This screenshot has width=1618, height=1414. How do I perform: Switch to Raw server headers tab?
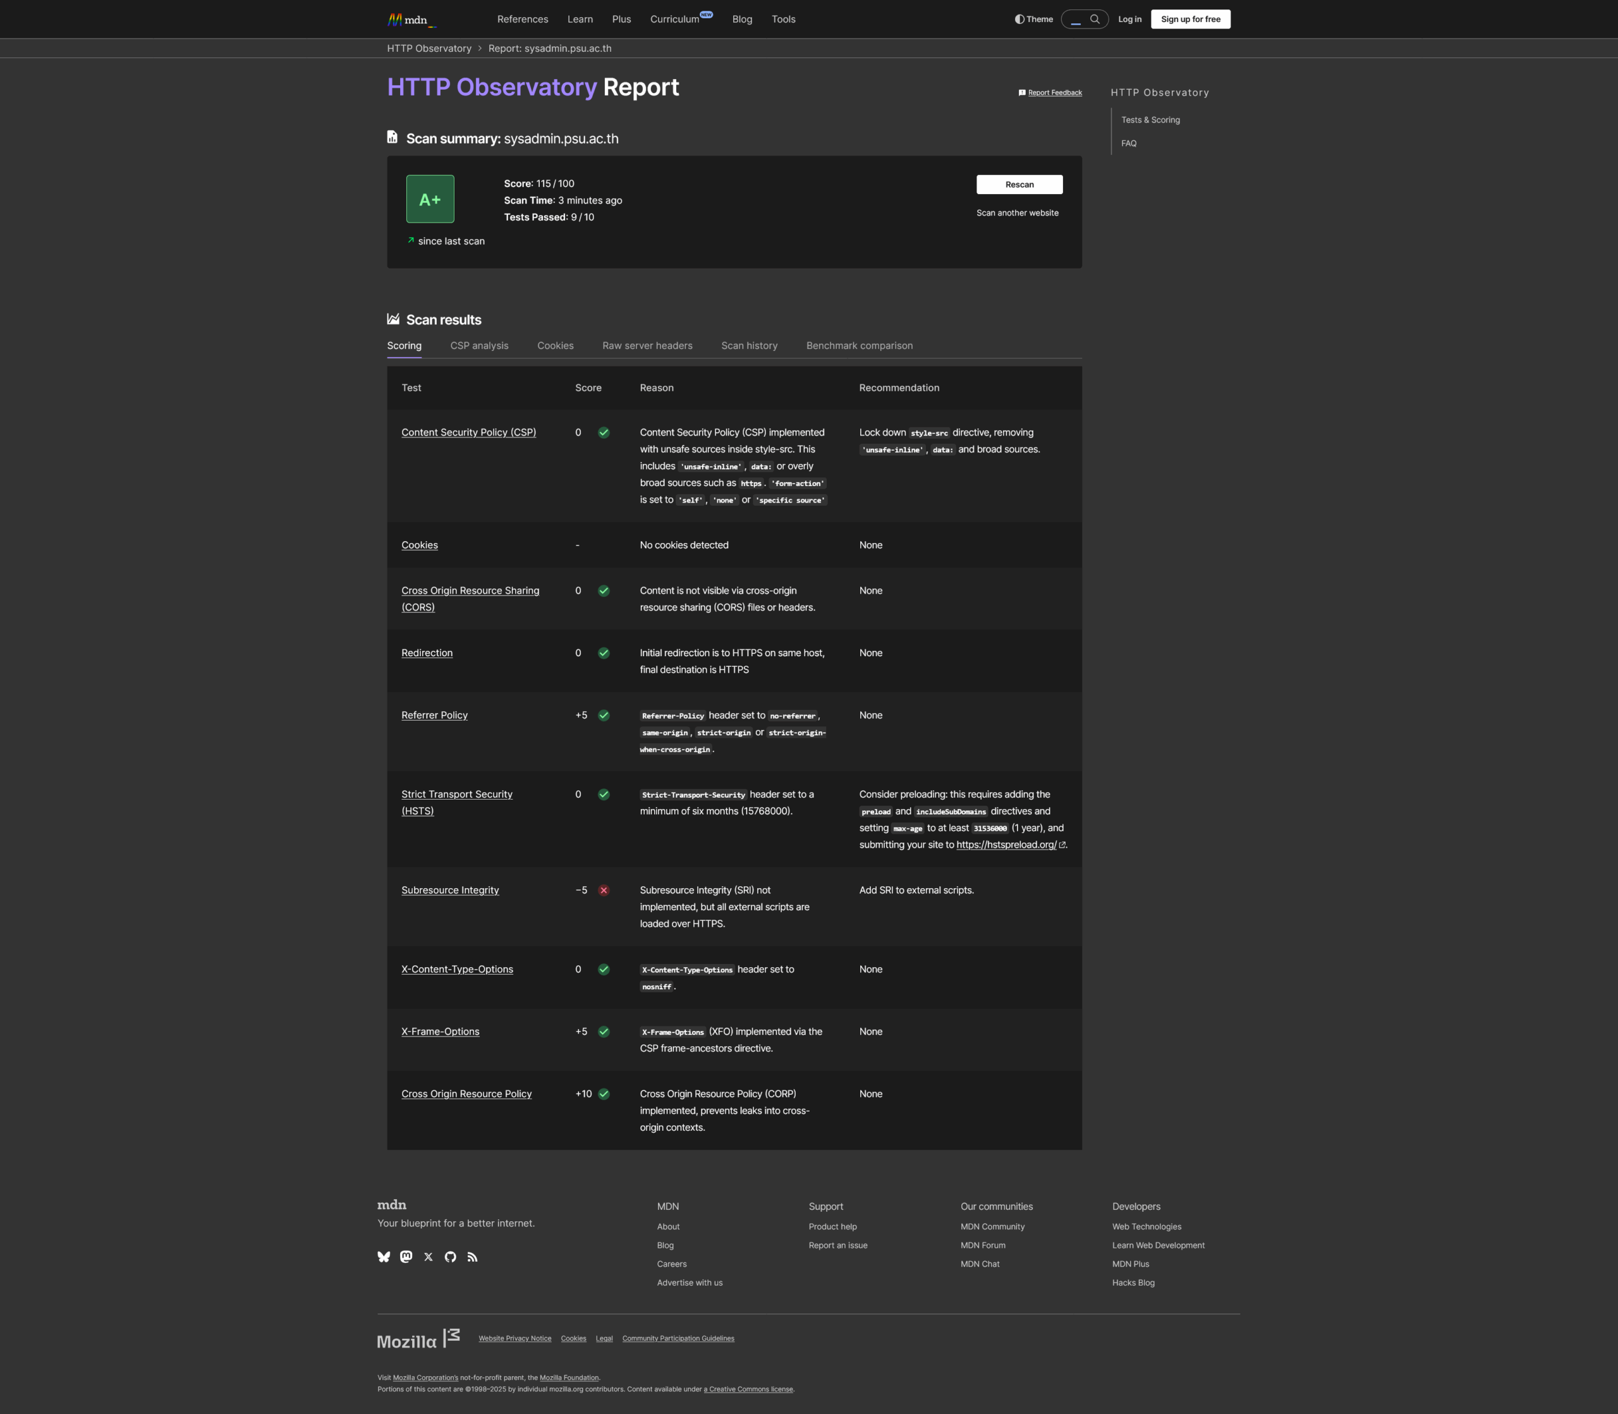click(x=647, y=346)
